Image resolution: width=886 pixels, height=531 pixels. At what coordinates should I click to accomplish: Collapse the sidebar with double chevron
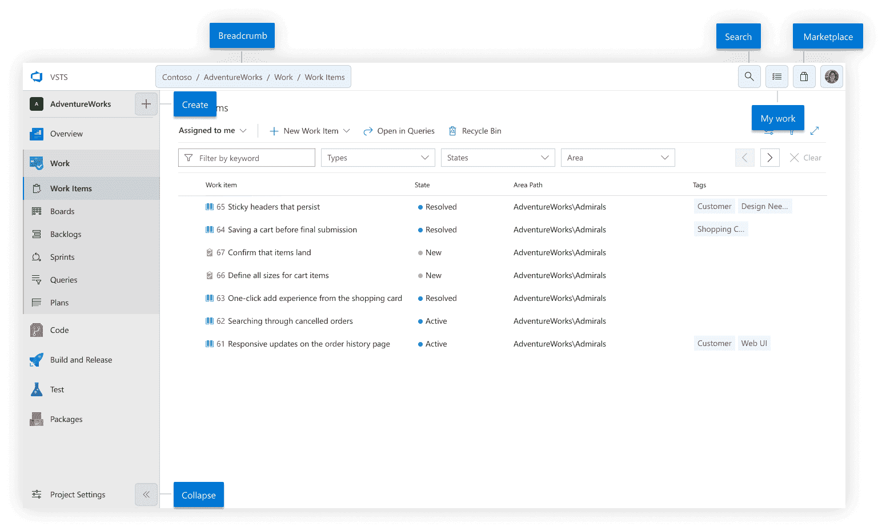pos(146,494)
